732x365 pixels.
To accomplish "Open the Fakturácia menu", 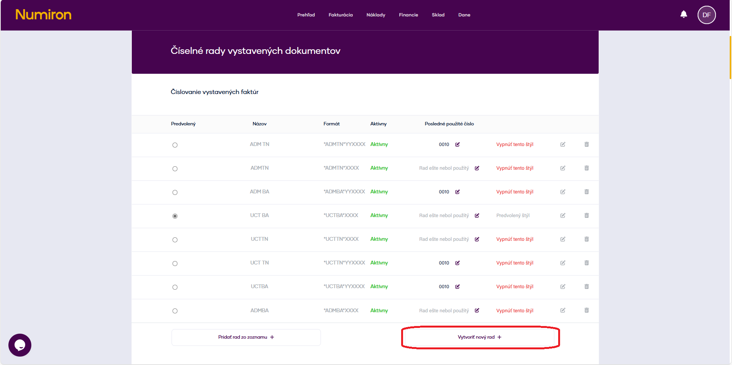I will (340, 15).
